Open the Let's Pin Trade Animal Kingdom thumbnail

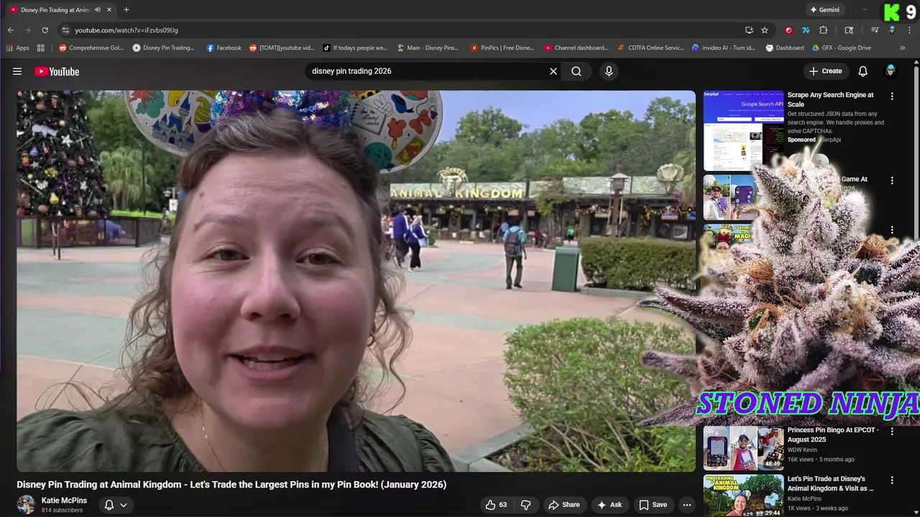743,495
